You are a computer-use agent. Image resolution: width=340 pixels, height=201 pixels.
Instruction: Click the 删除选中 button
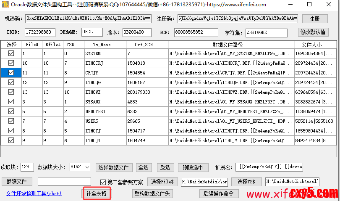click(193, 167)
